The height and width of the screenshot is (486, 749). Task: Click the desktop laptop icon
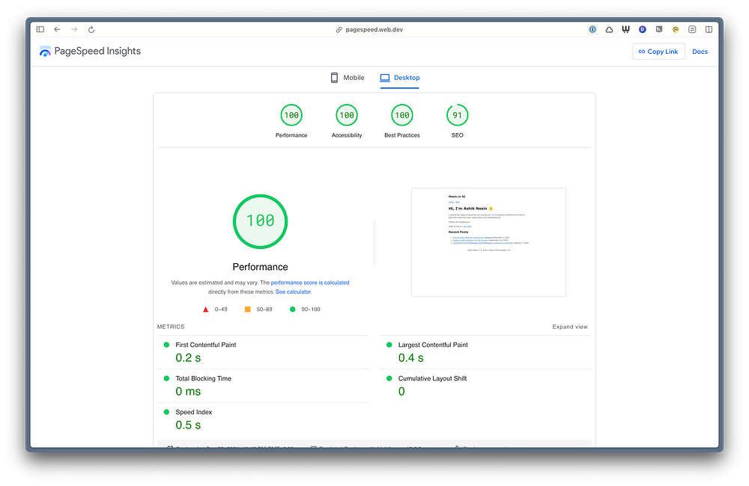click(385, 78)
